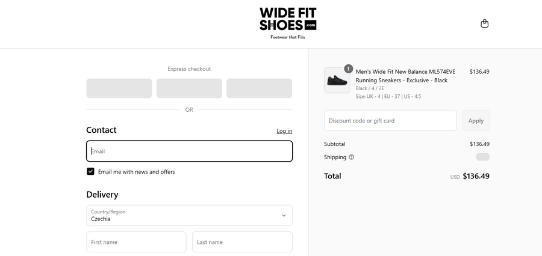Click the third express checkout button
The height and width of the screenshot is (256, 542).
pyautogui.click(x=259, y=88)
